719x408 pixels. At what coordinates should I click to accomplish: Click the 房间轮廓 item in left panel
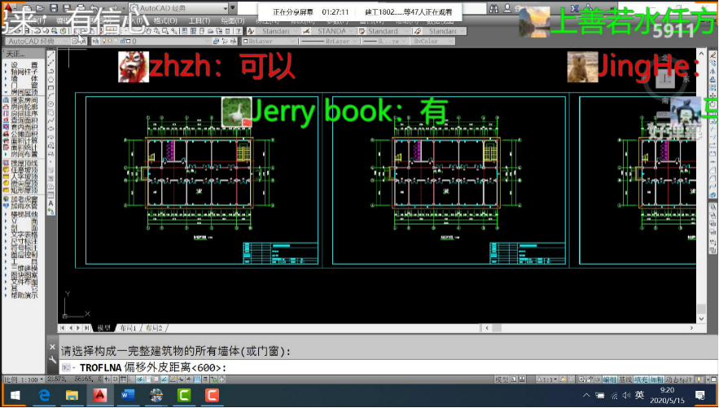pos(24,106)
